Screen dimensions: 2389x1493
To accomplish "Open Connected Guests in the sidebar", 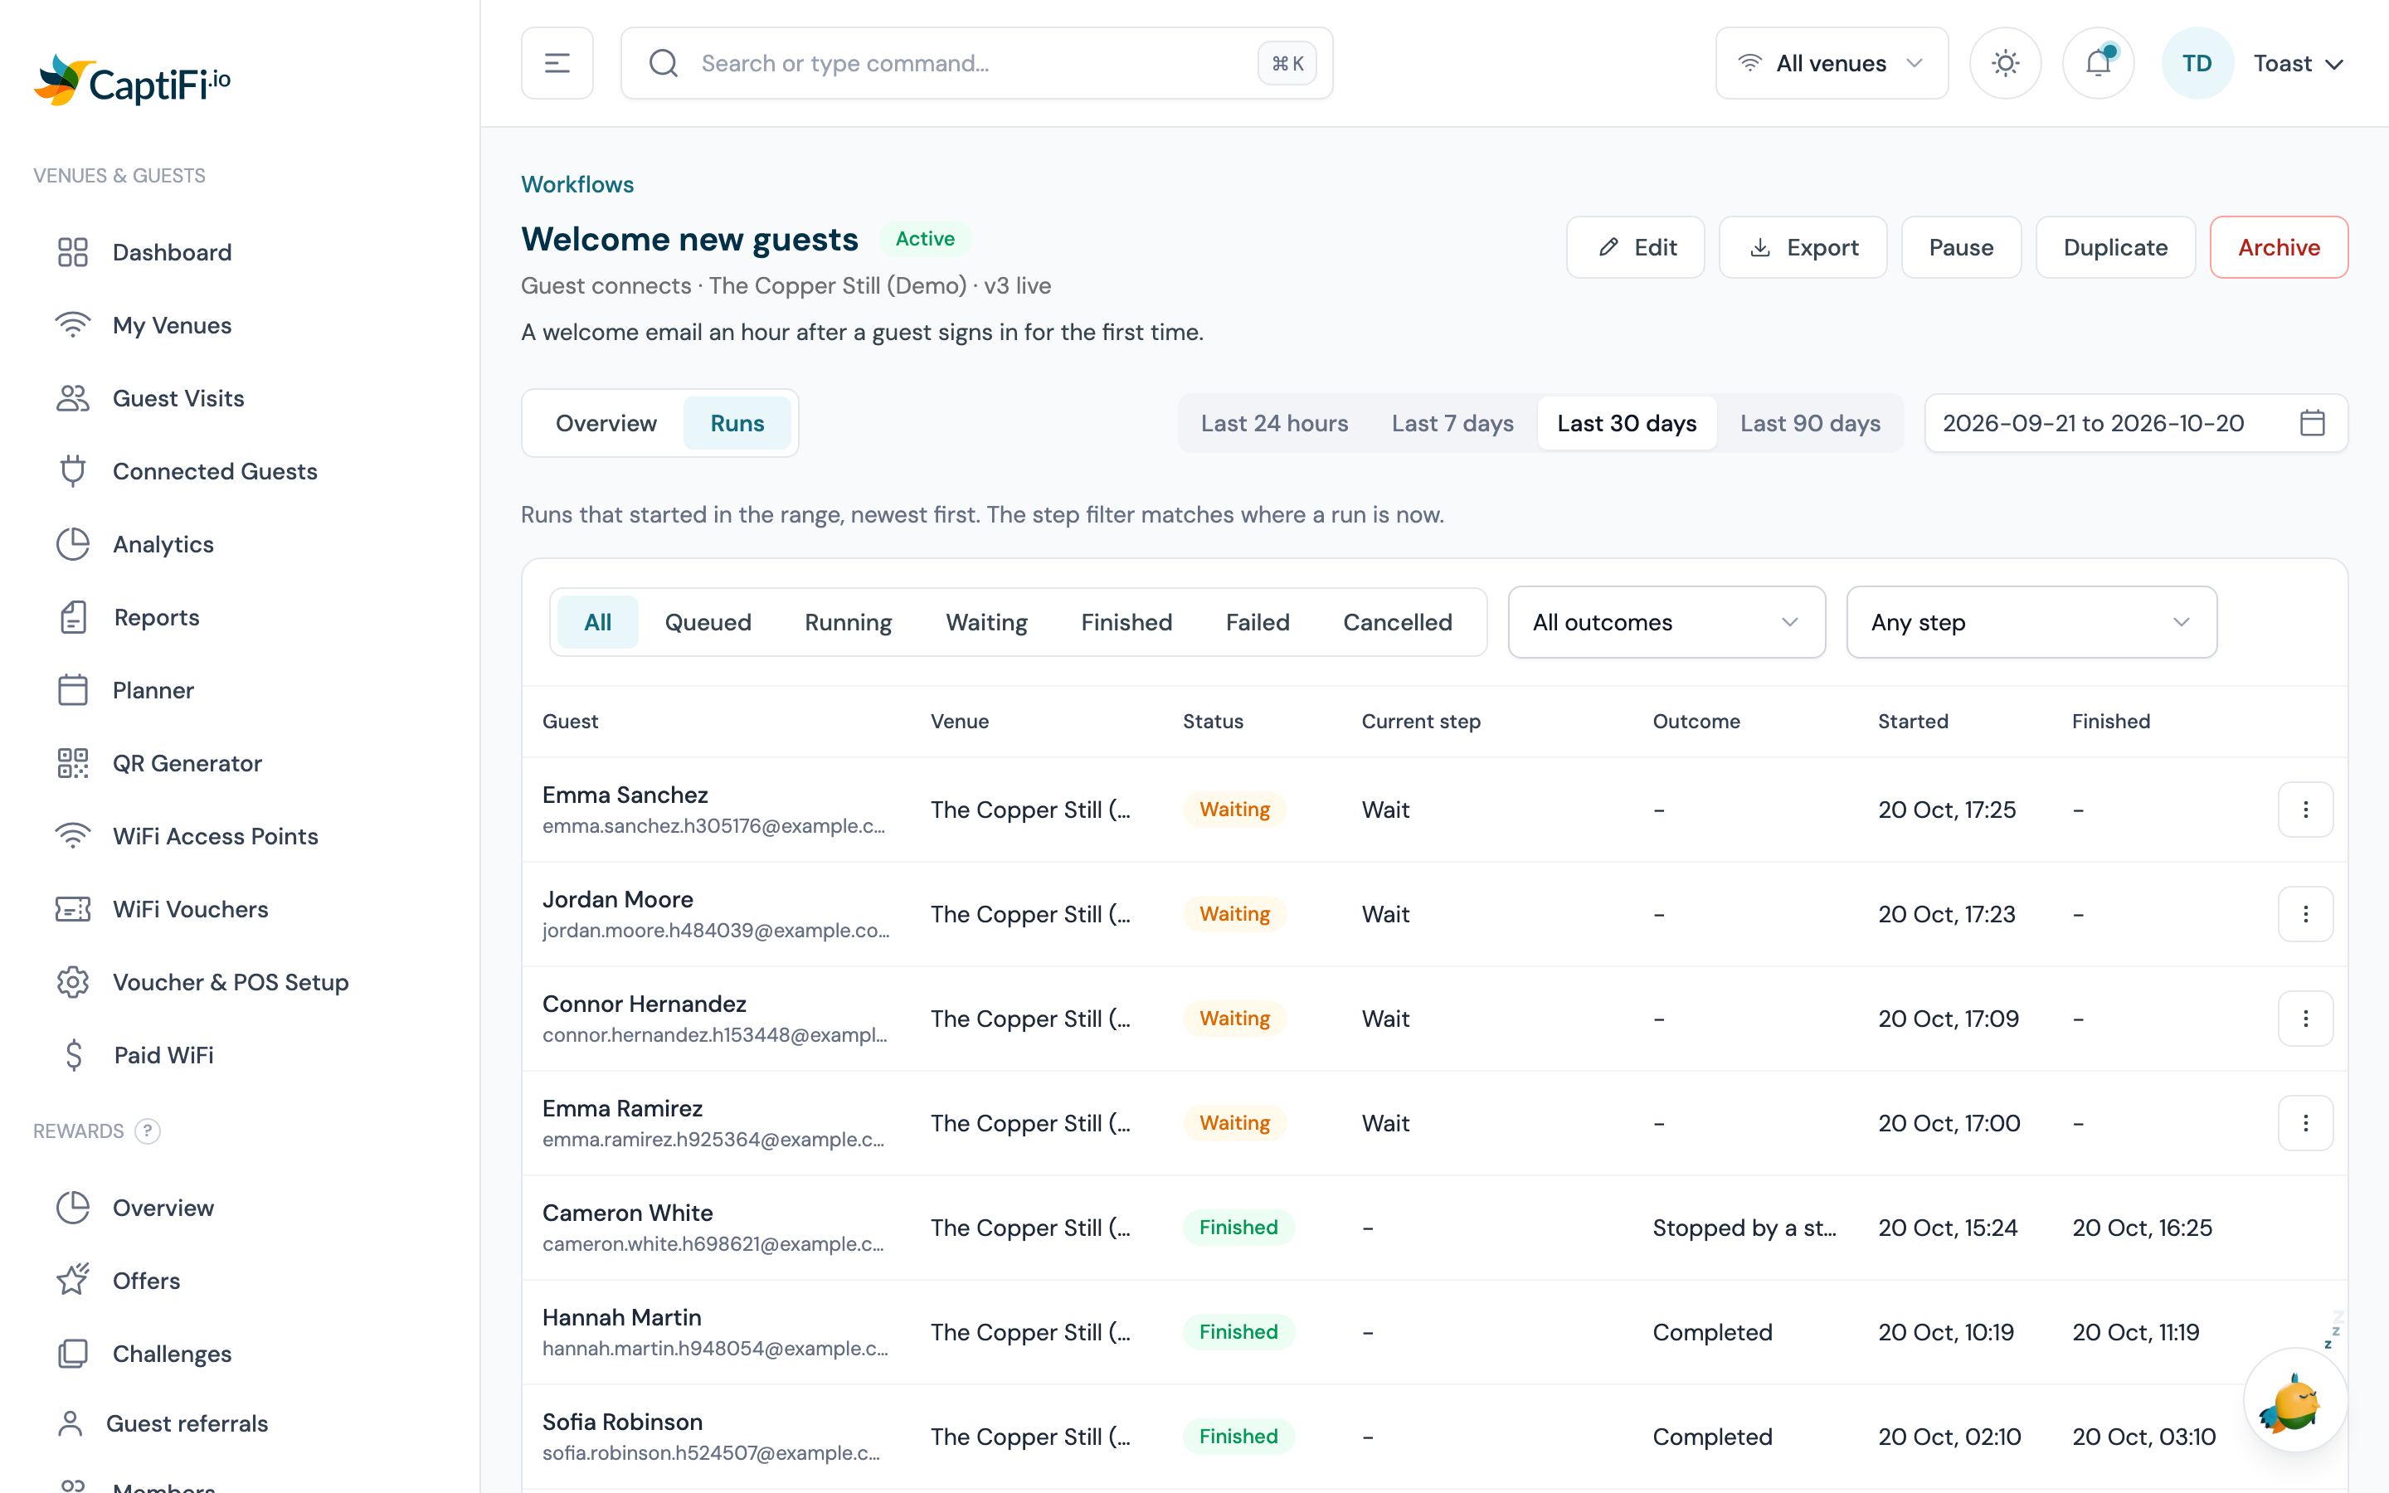I will click(x=240, y=471).
